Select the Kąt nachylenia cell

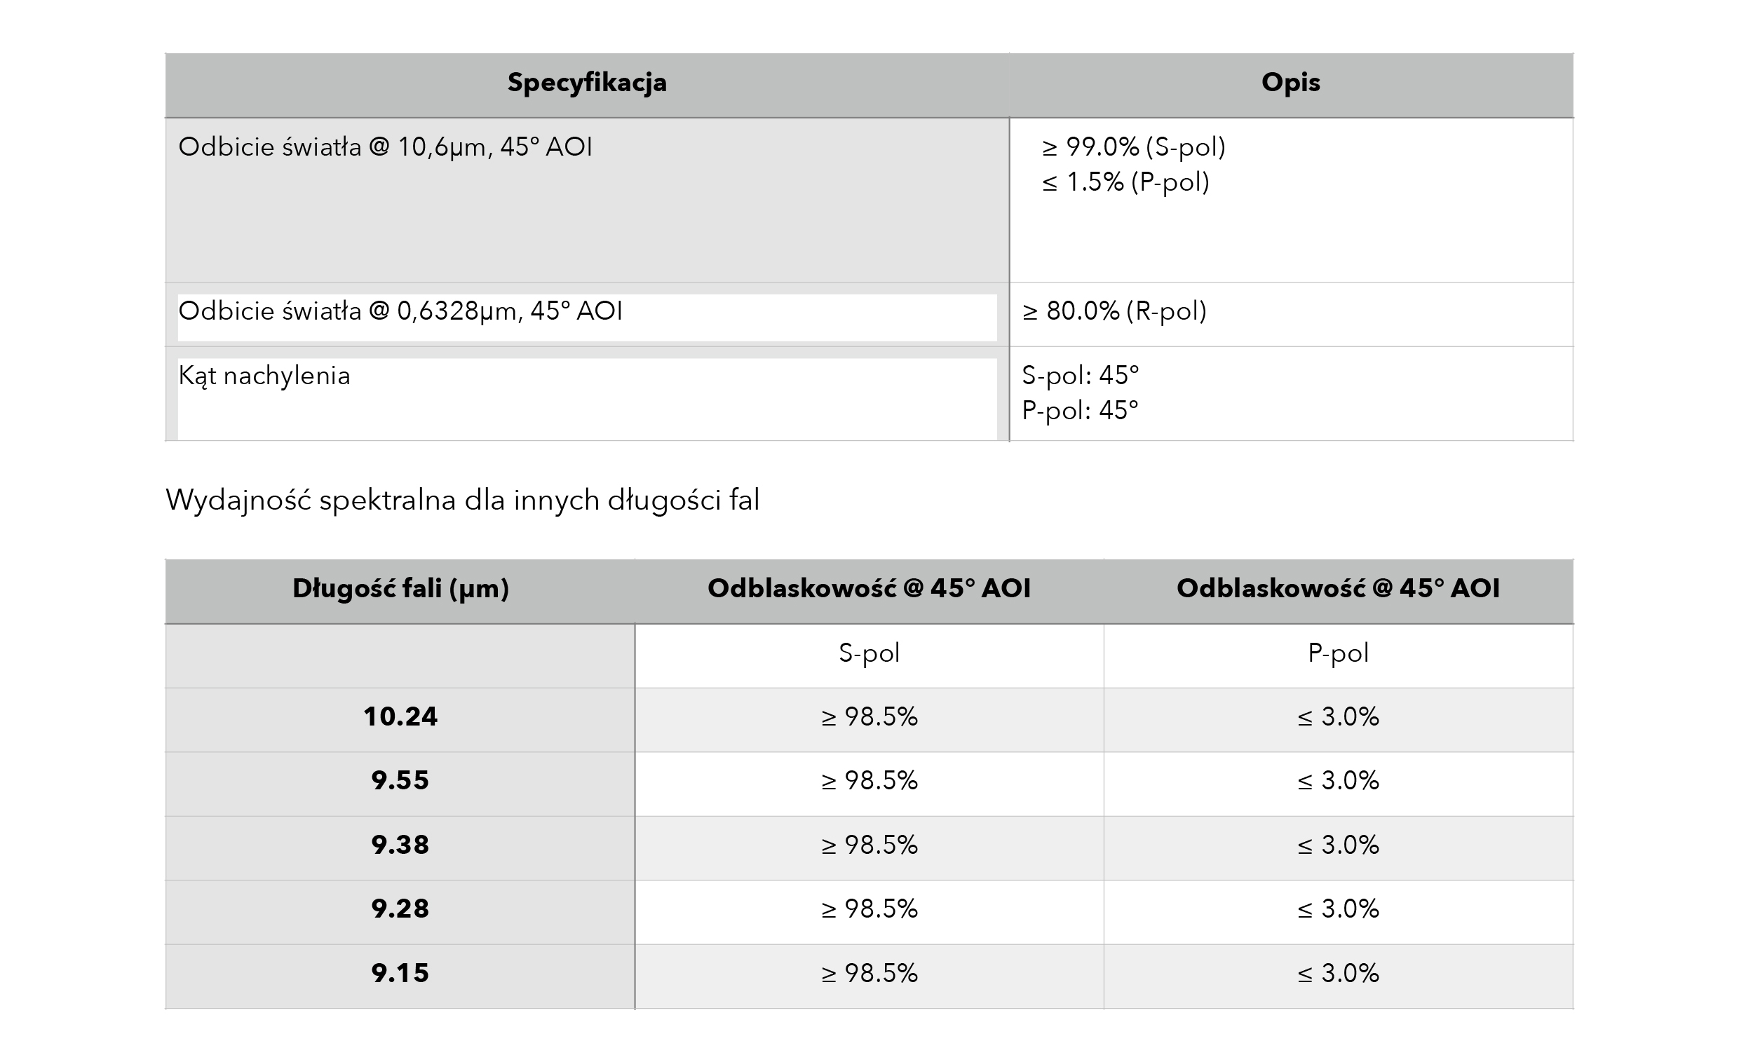click(x=586, y=394)
